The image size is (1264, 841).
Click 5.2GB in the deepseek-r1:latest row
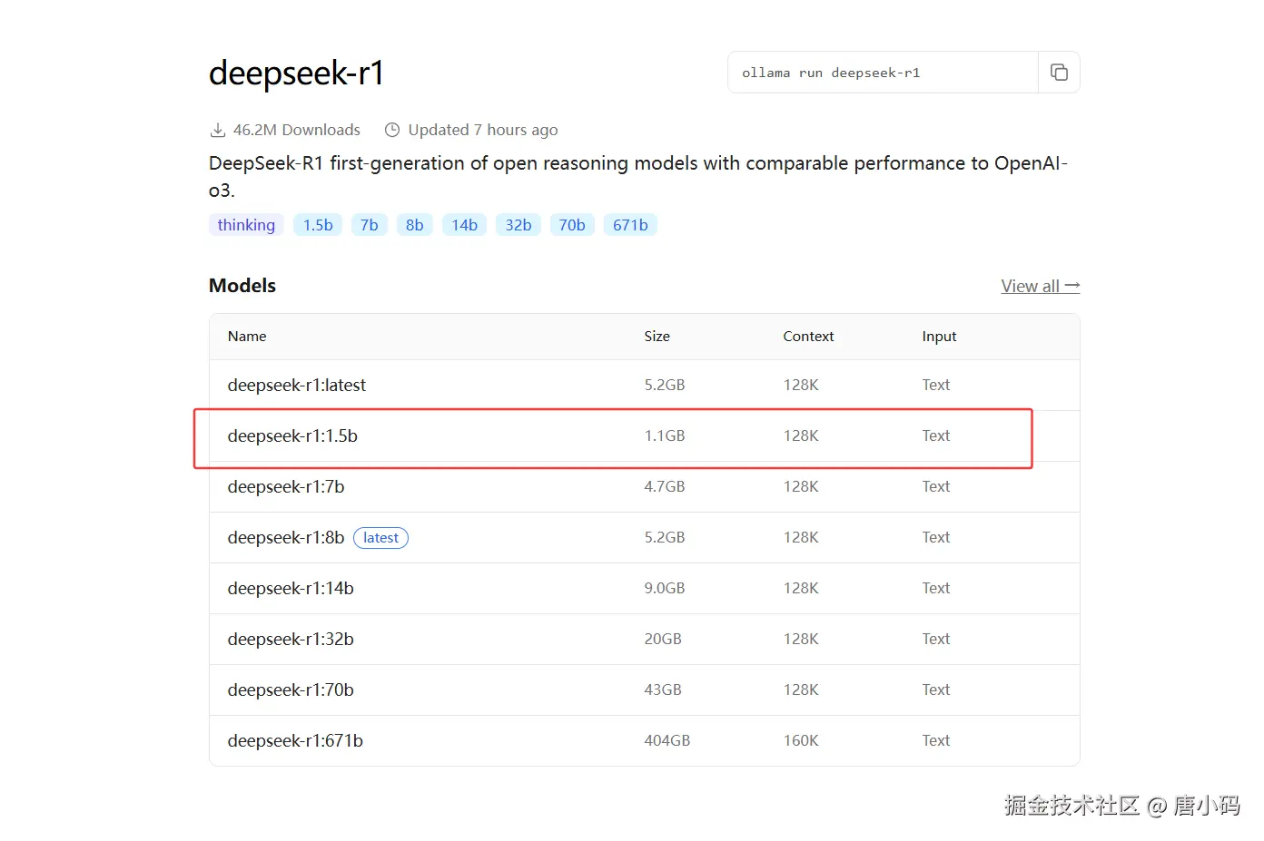pos(665,385)
